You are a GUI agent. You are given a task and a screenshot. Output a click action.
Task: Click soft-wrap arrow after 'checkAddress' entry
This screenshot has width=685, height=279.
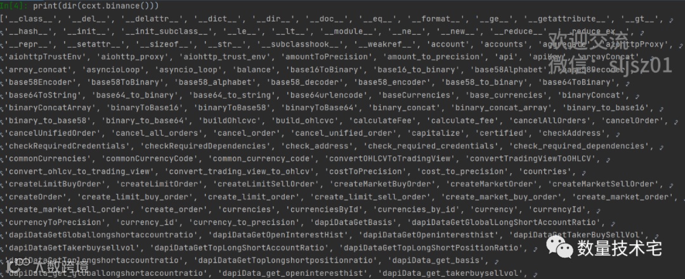click(x=617, y=134)
